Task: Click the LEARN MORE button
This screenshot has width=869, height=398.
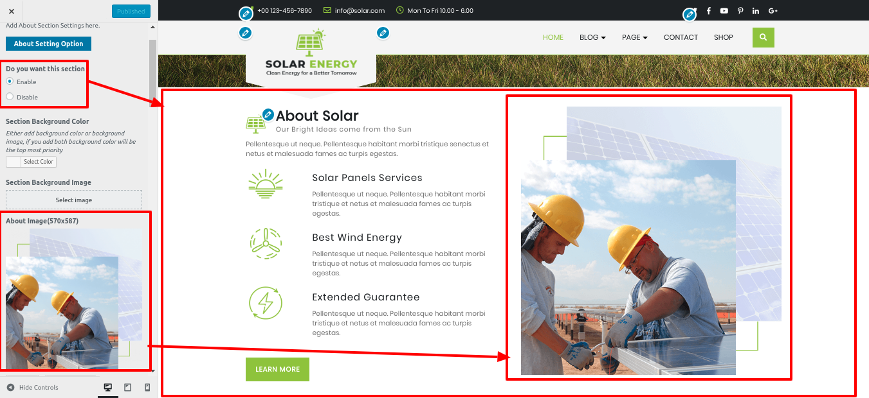Action: pos(277,369)
